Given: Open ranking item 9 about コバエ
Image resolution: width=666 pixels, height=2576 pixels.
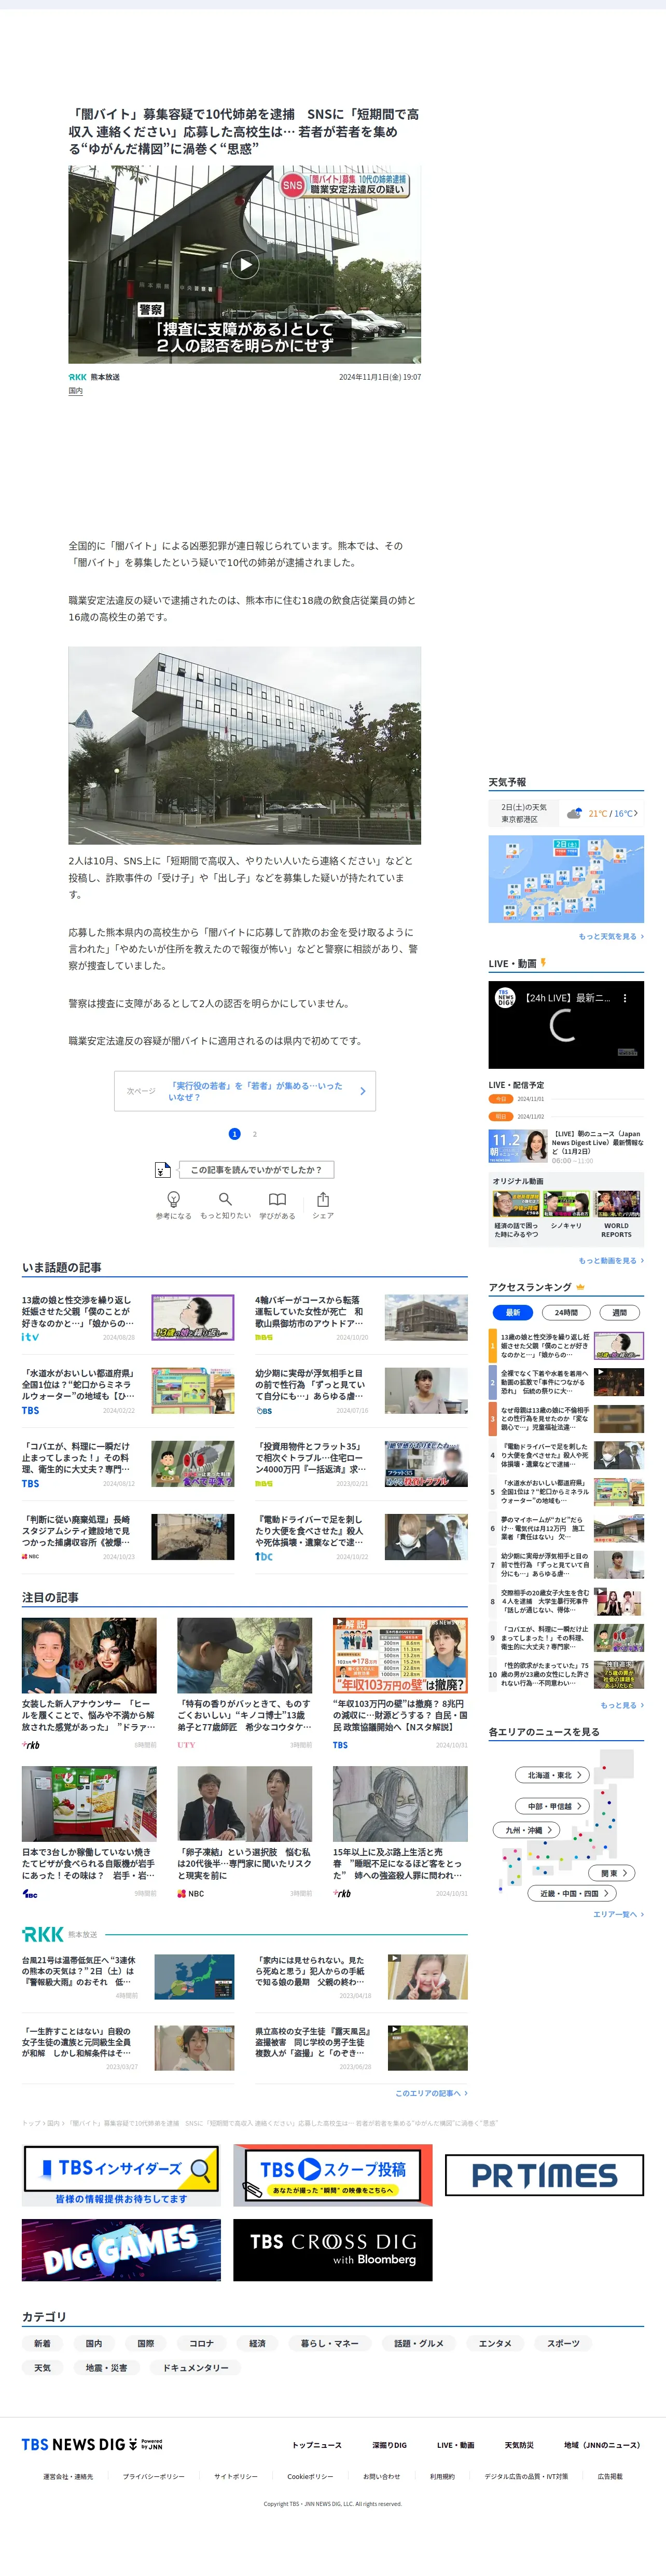Looking at the screenshot, I should click(x=566, y=1638).
